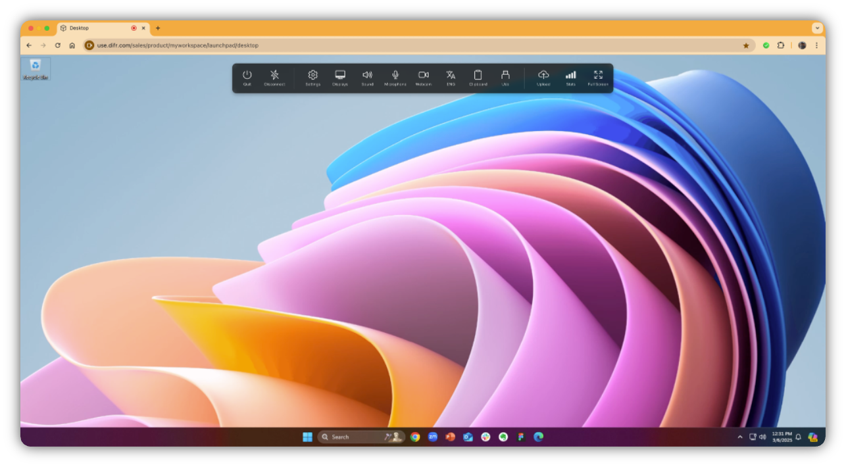Open the Displays option

click(340, 78)
